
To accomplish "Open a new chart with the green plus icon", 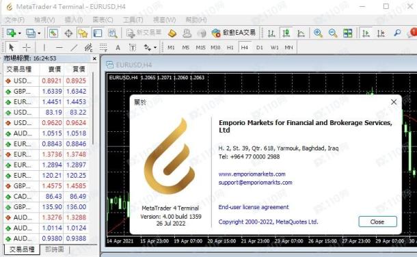I will (x=11, y=33).
